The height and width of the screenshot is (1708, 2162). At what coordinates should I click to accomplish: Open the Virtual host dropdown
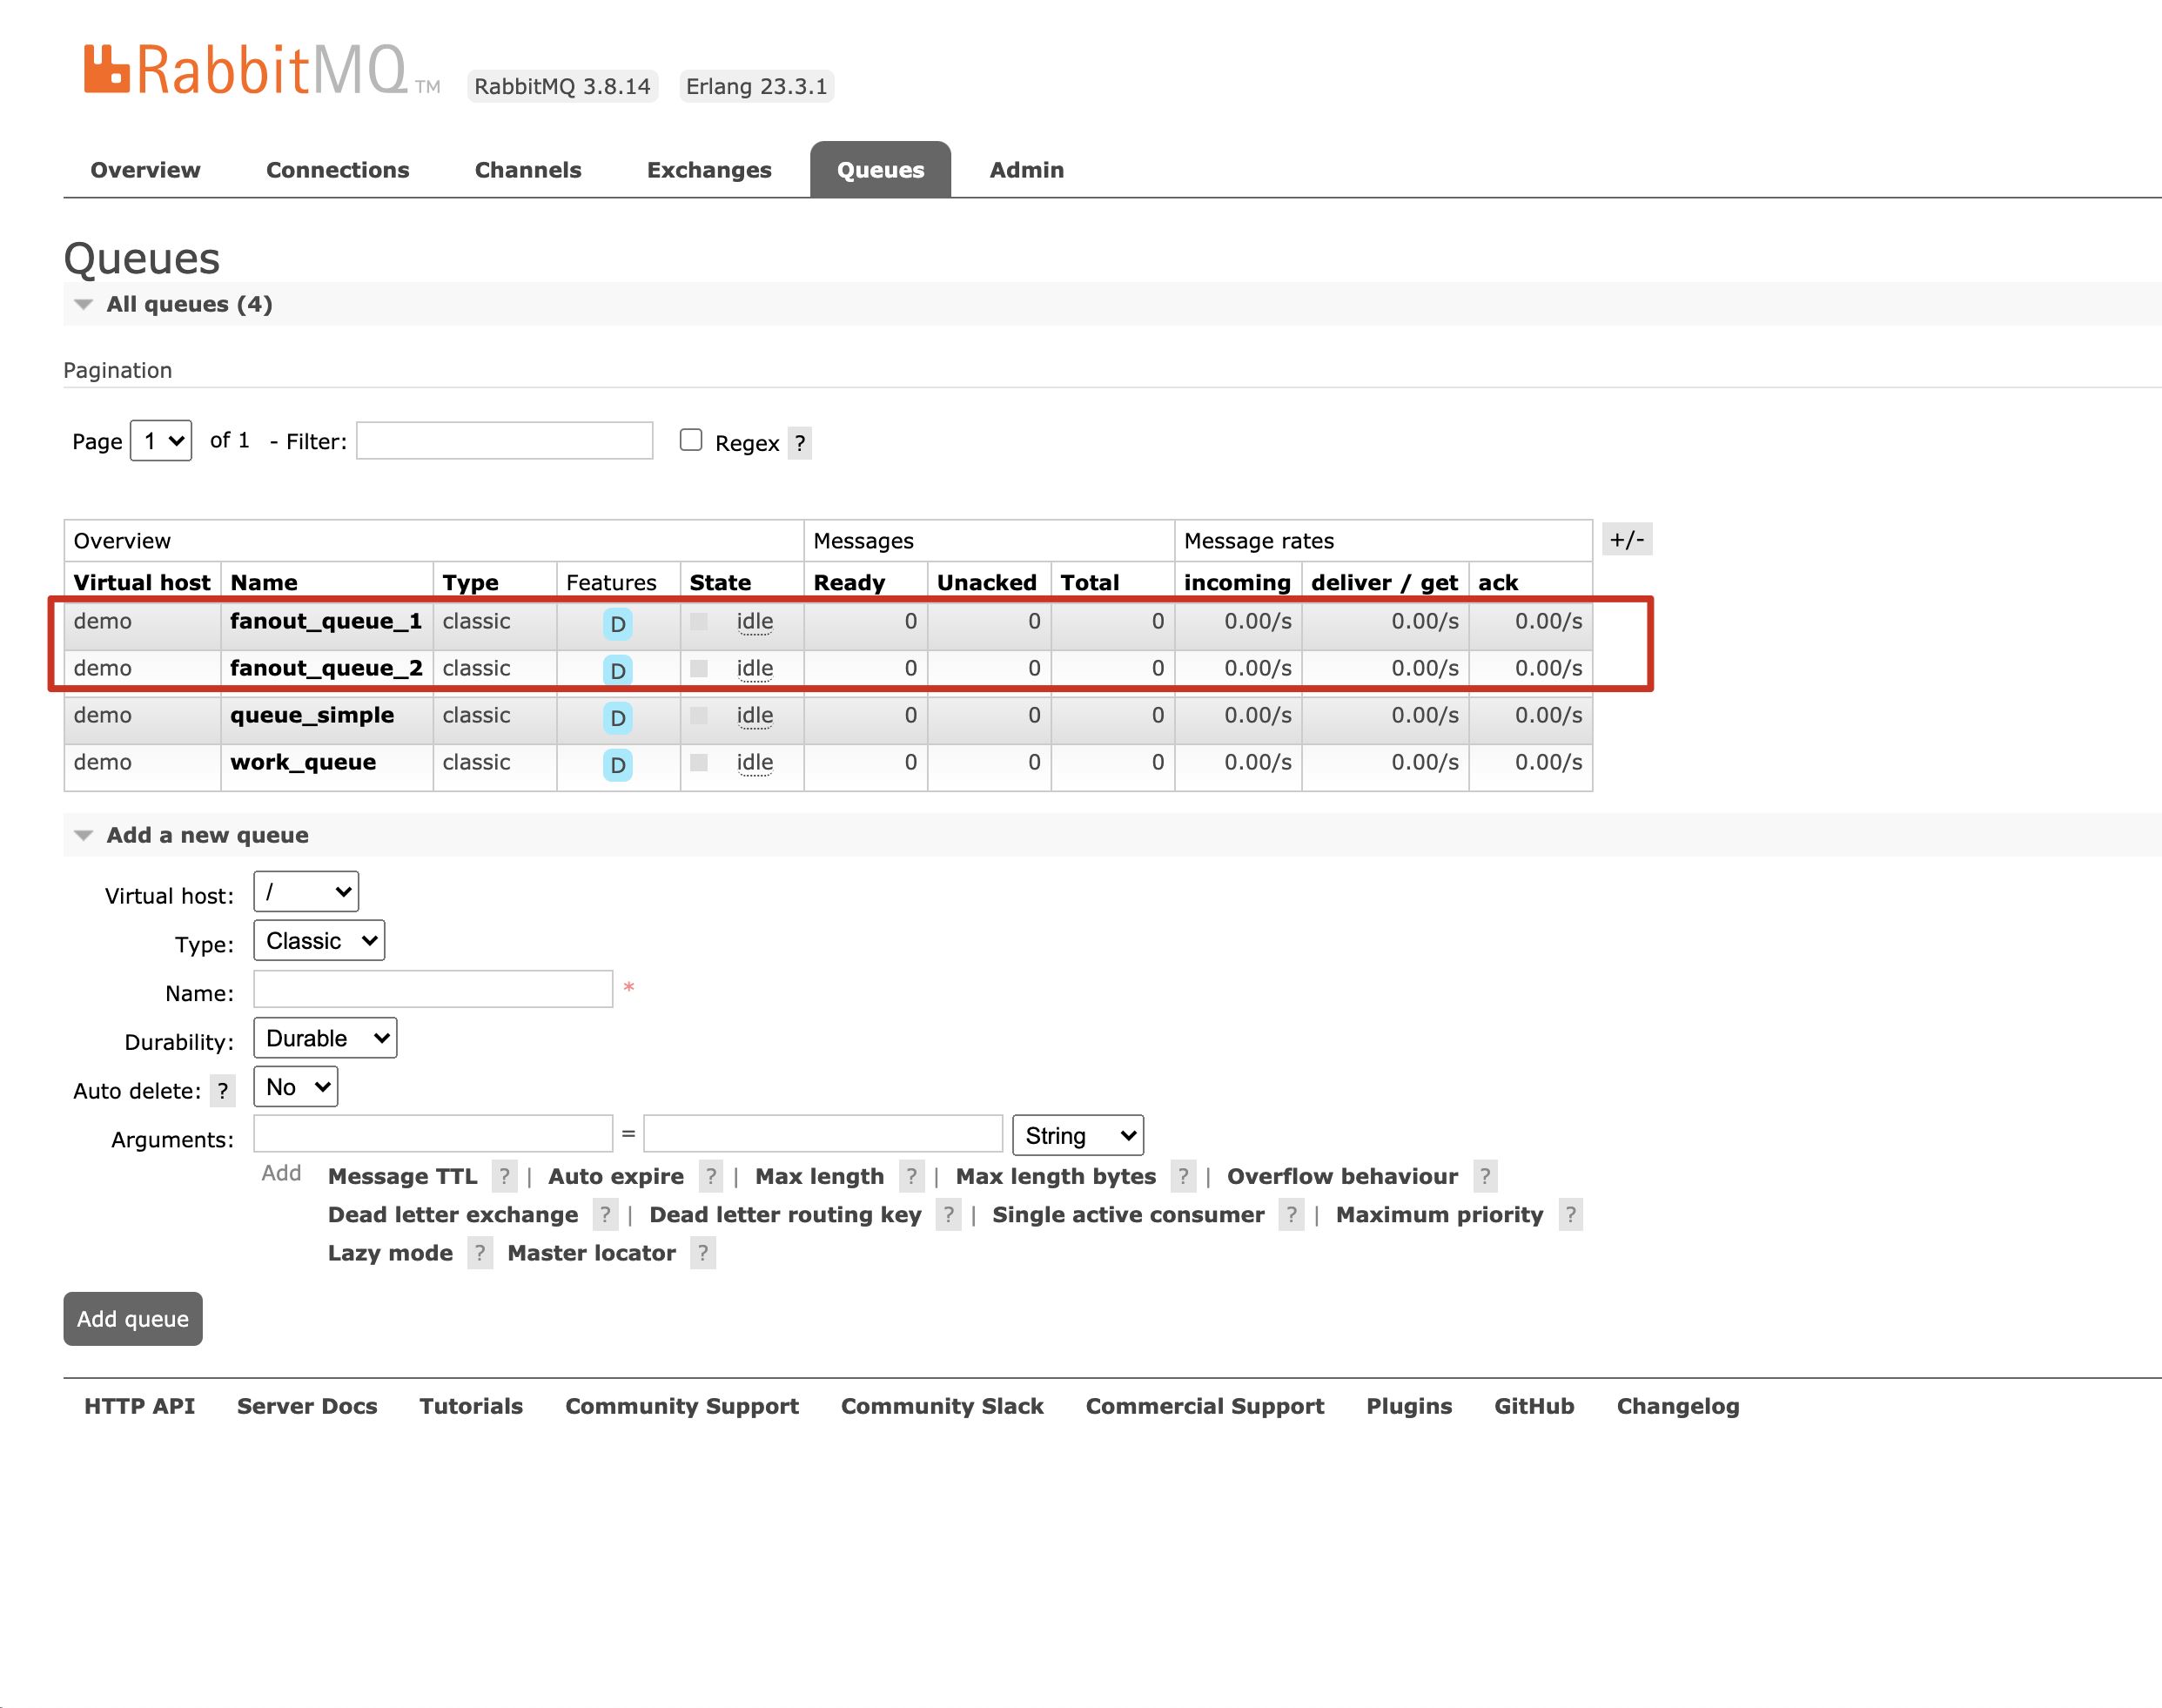[305, 892]
